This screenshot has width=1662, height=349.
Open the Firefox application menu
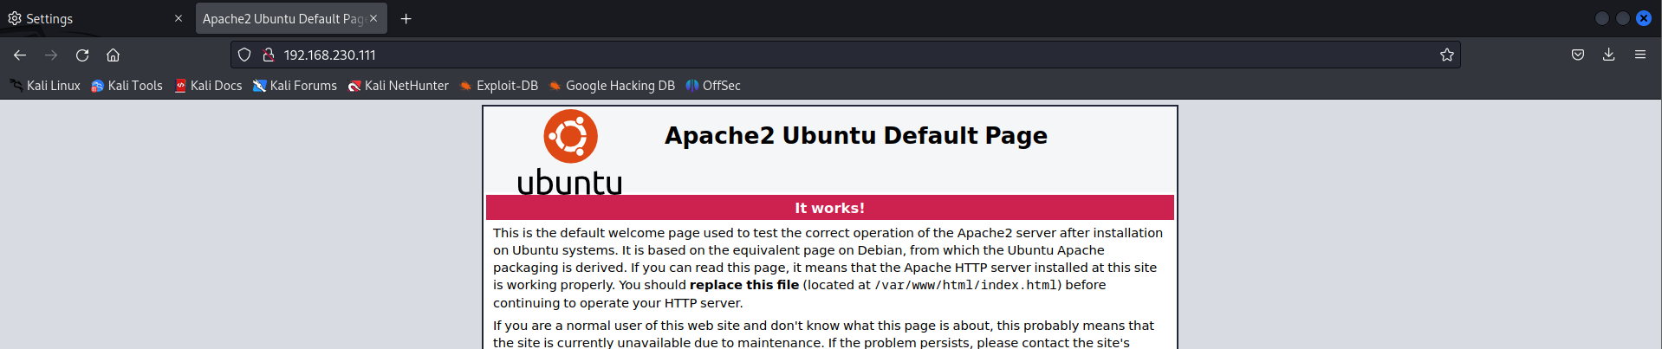[1639, 55]
